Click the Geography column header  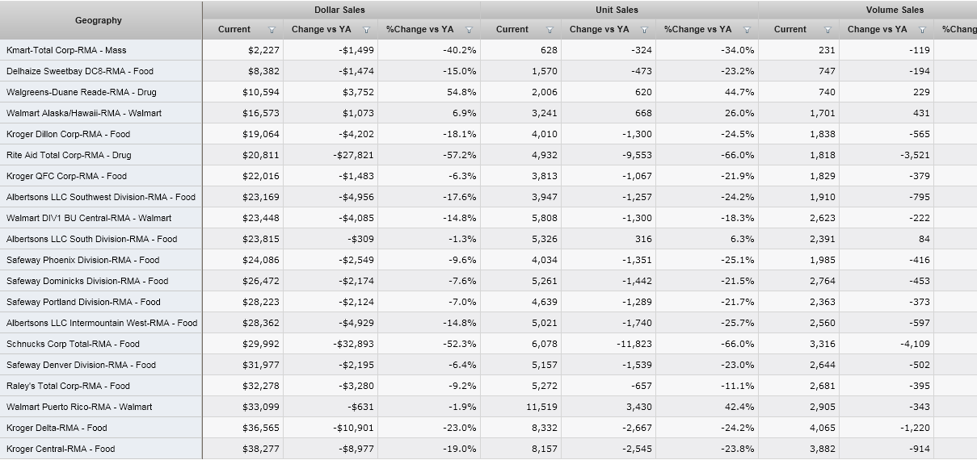coord(99,20)
